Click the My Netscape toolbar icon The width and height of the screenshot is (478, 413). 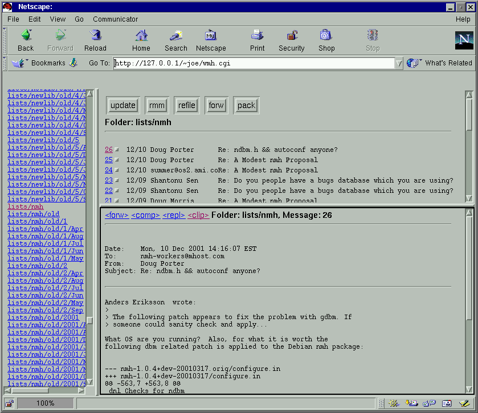click(211, 35)
